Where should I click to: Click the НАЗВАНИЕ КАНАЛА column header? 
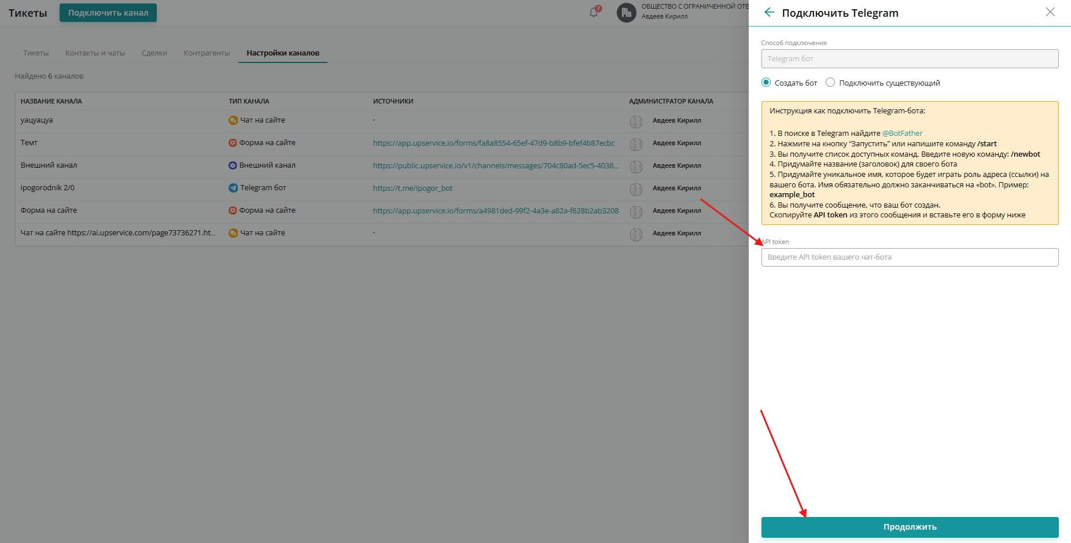pos(51,101)
